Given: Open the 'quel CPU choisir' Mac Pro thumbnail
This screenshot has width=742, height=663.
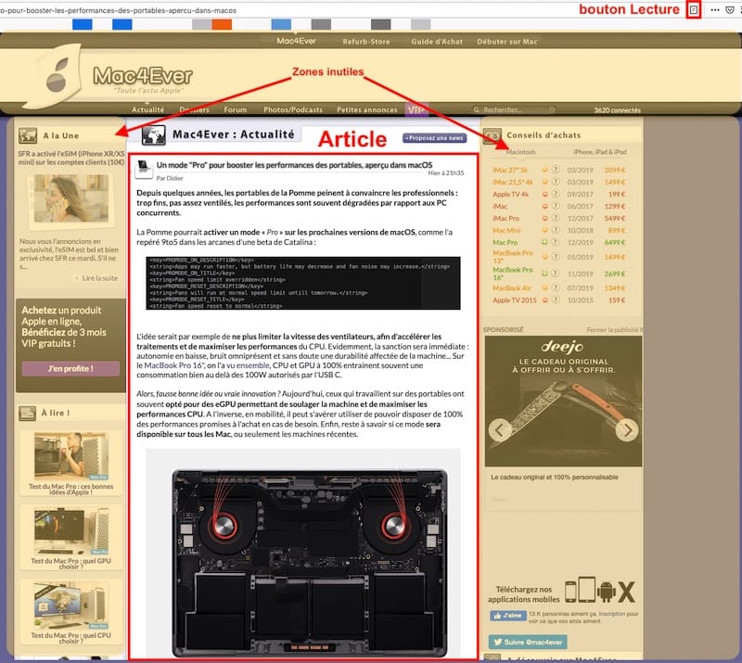Looking at the screenshot, I should click(71, 606).
